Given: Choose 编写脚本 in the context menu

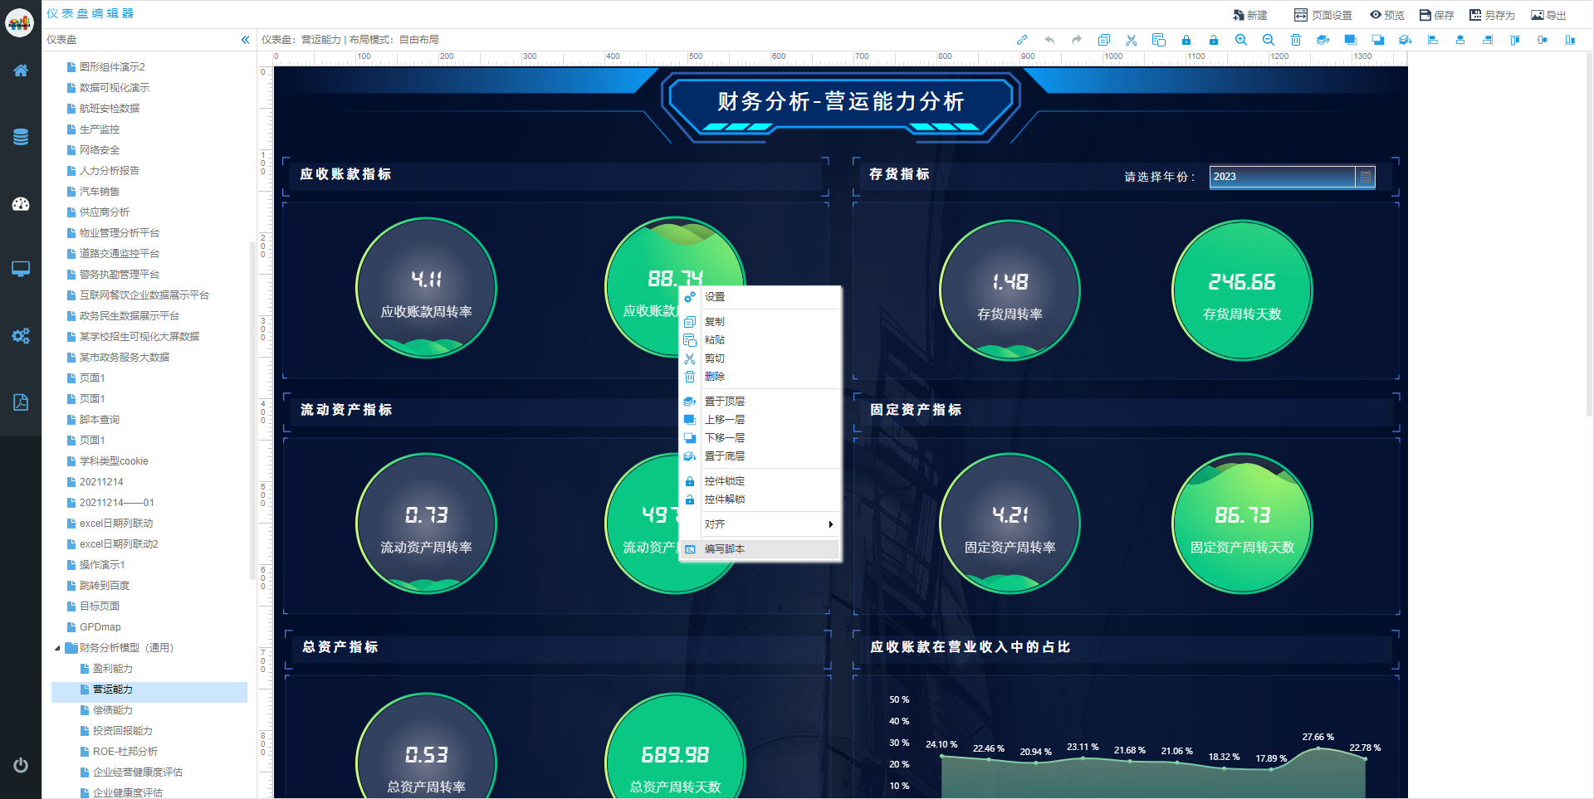Looking at the screenshot, I should 760,549.
